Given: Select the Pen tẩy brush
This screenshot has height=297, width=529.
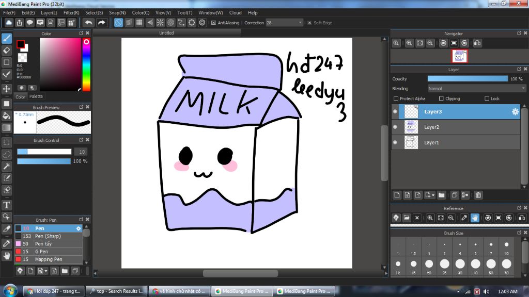Looking at the screenshot, I should click(48, 244).
